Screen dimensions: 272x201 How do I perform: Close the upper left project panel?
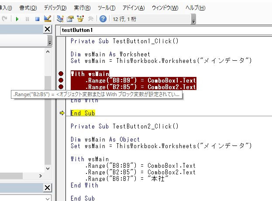pos(47,29)
